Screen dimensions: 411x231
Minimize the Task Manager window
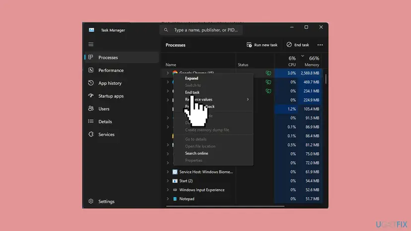292,27
